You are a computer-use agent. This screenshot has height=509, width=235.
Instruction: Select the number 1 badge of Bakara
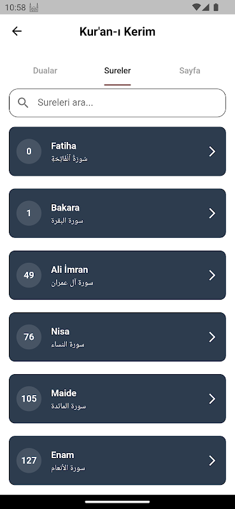tap(29, 213)
